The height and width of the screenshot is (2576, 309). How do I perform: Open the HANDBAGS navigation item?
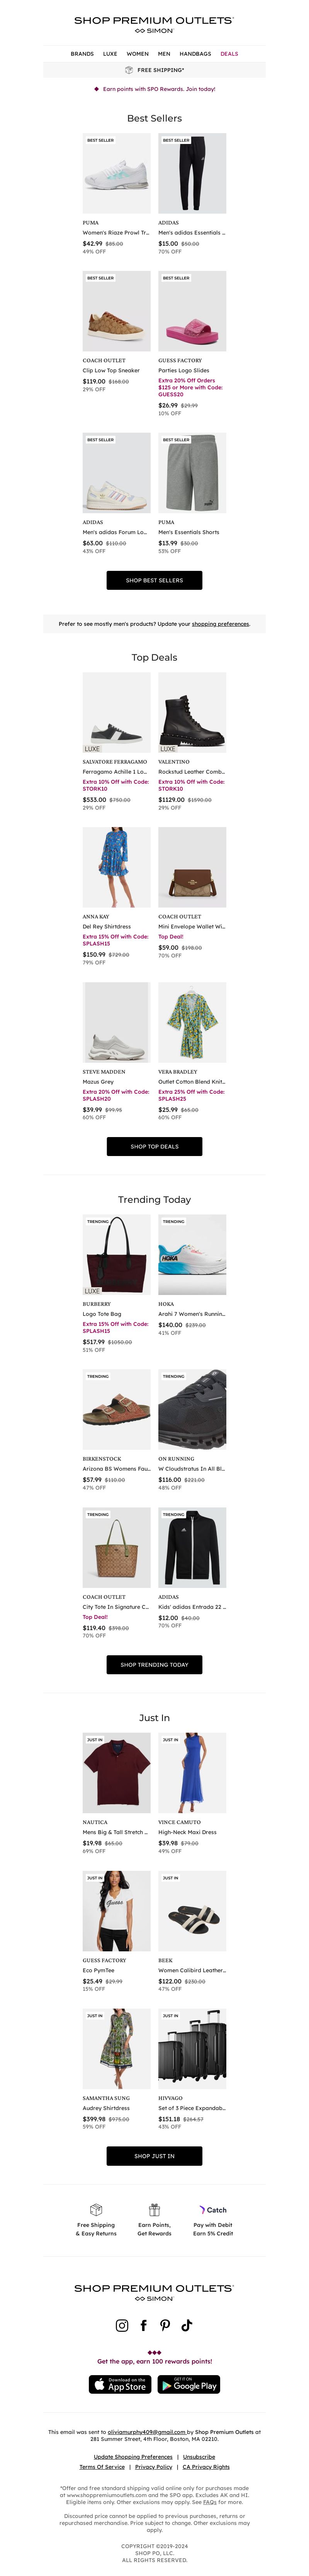[x=195, y=54]
